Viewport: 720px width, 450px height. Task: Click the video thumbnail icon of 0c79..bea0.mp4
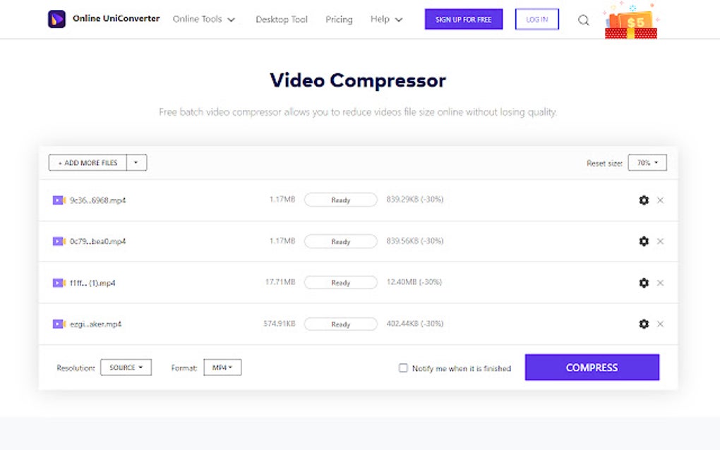pyautogui.click(x=59, y=241)
